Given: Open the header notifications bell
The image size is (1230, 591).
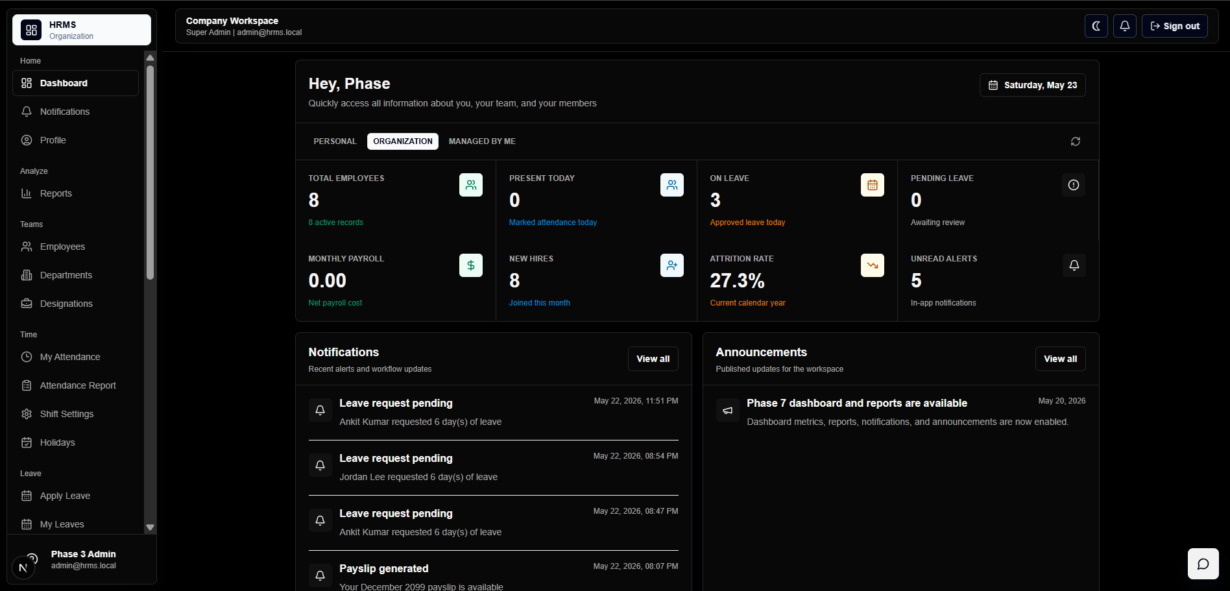Looking at the screenshot, I should [x=1125, y=26].
